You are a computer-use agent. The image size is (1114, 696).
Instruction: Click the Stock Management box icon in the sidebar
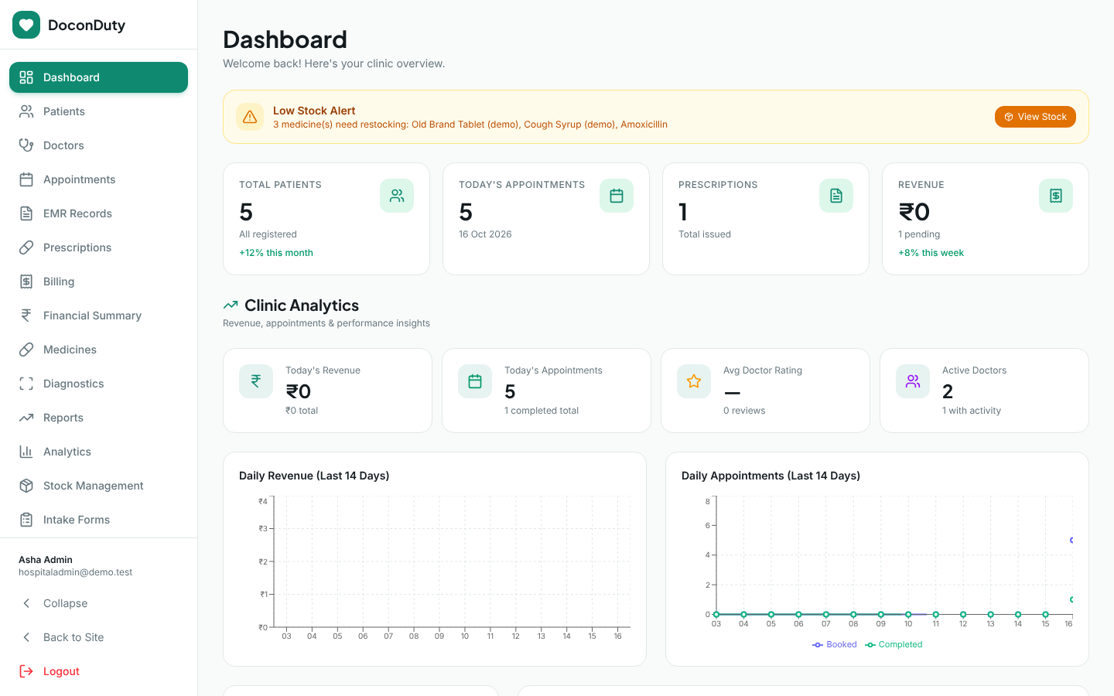point(26,486)
